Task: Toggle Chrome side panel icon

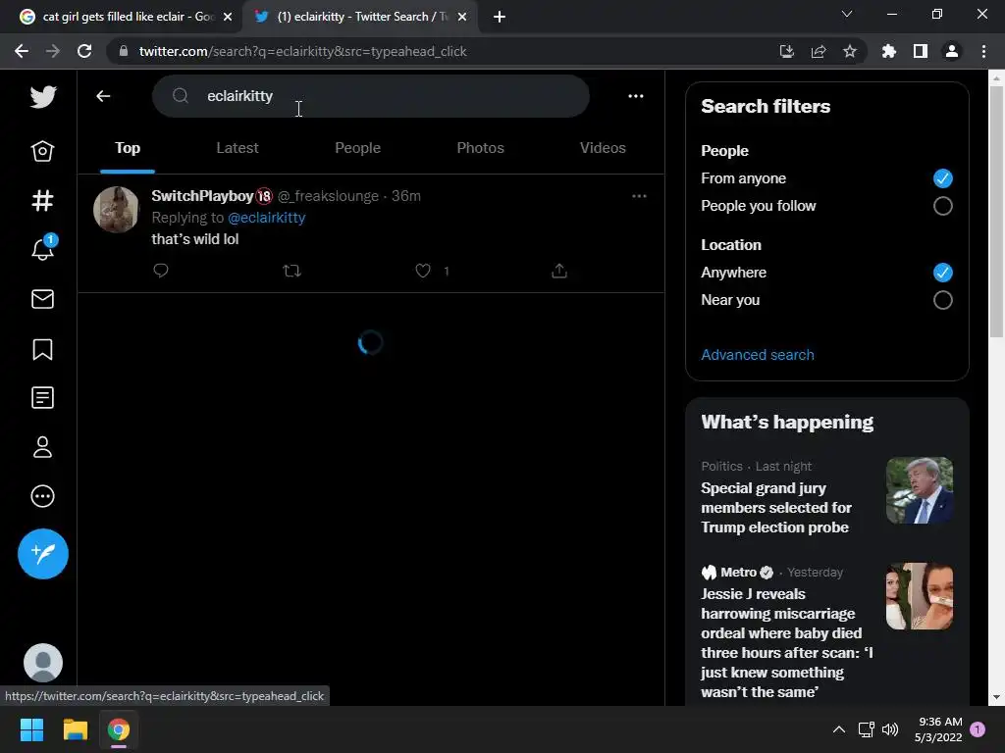Action: tap(921, 51)
